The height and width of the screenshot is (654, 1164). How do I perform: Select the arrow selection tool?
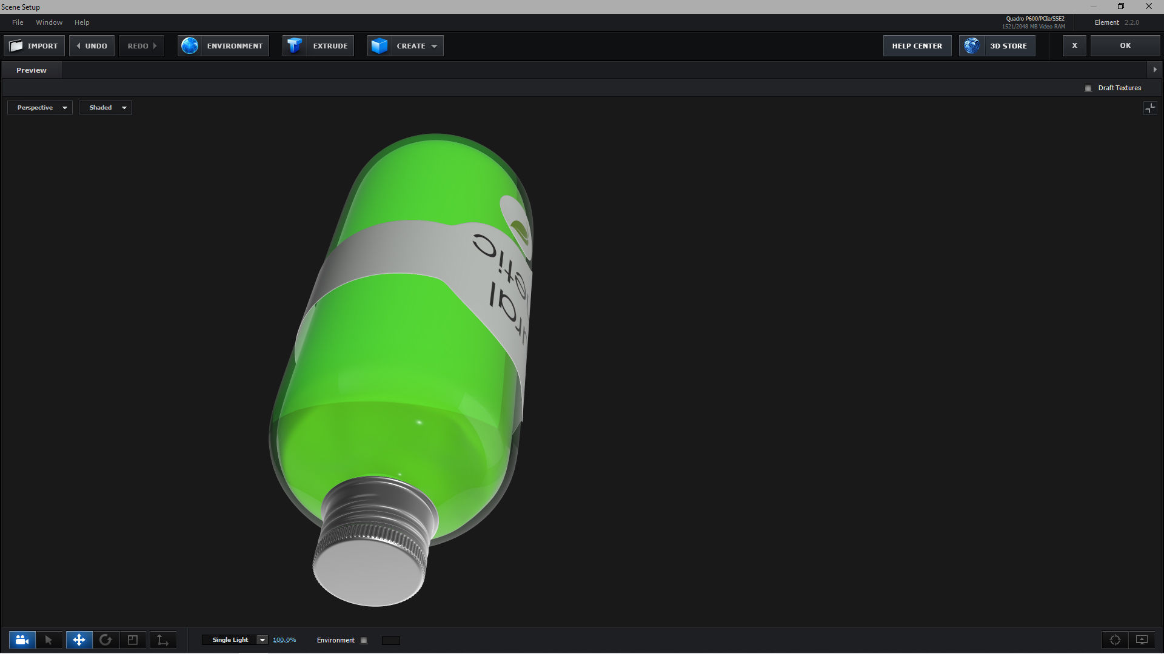click(x=49, y=640)
